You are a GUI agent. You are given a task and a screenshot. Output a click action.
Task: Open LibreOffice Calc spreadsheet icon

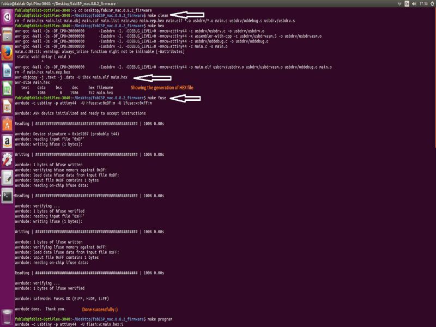(x=7, y=88)
